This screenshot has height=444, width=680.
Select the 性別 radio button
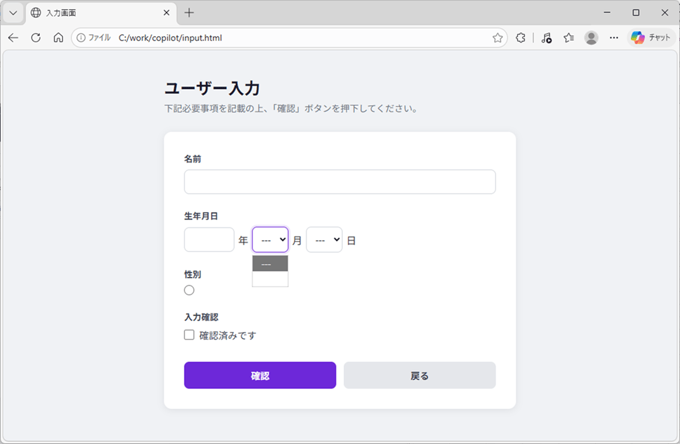tap(189, 290)
